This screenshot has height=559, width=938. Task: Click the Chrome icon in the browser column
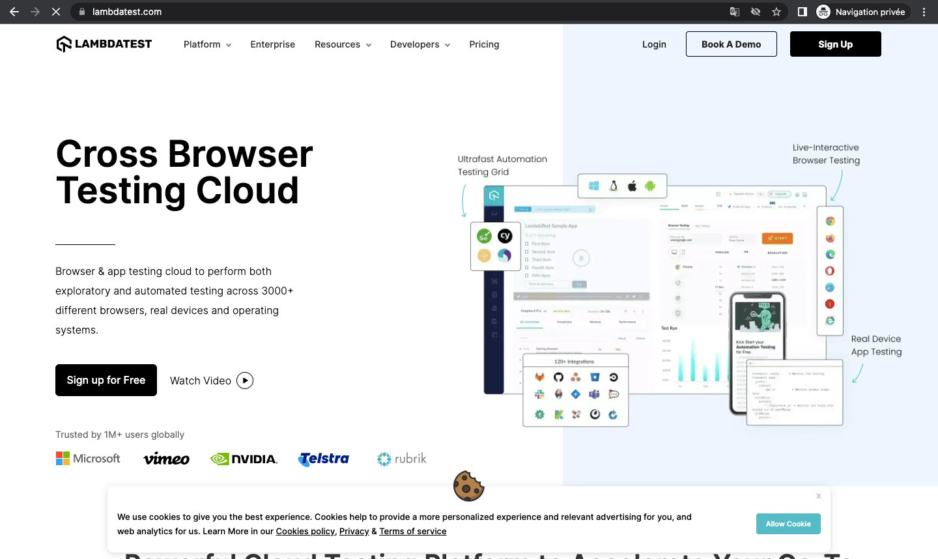pos(830,222)
